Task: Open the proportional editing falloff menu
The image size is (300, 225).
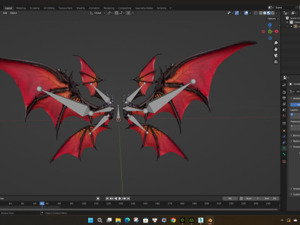Action: pyautogui.click(x=132, y=13)
